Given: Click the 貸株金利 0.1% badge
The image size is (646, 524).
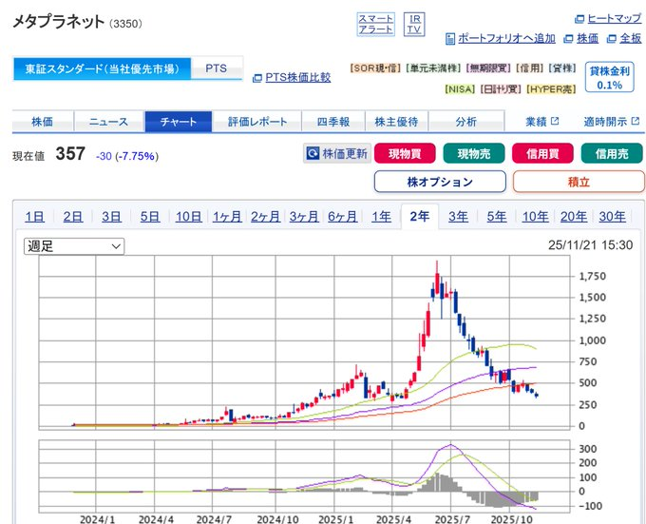Looking at the screenshot, I should click(x=609, y=78).
